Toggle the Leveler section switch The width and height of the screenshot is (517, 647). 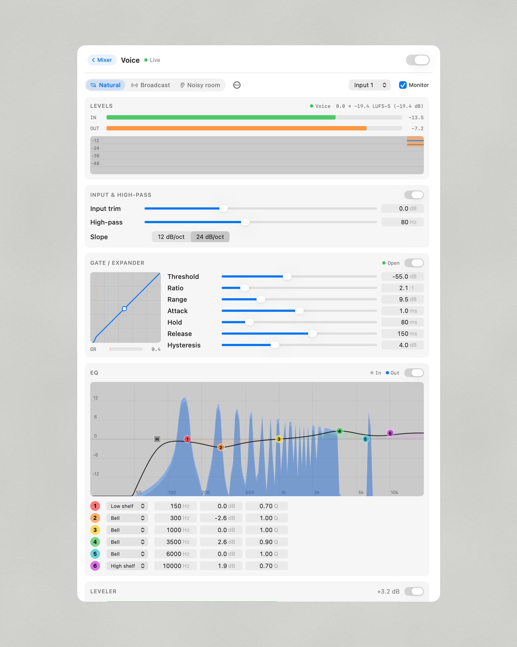[414, 591]
